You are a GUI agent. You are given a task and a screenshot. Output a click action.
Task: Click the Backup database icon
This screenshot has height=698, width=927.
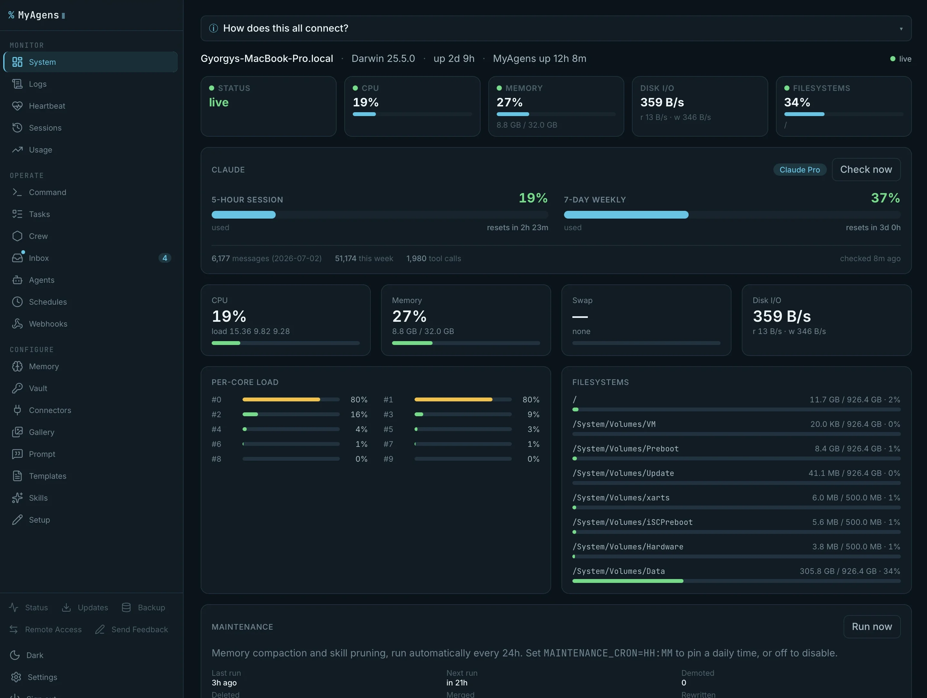pos(126,607)
